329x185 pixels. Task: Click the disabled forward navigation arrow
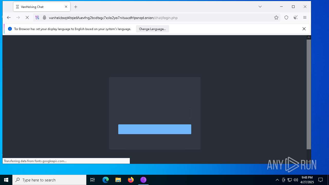coord(18,17)
